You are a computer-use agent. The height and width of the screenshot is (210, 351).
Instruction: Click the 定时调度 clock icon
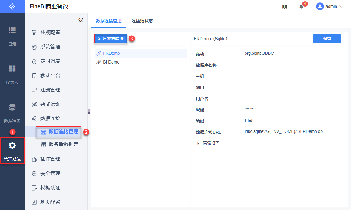(x=34, y=61)
